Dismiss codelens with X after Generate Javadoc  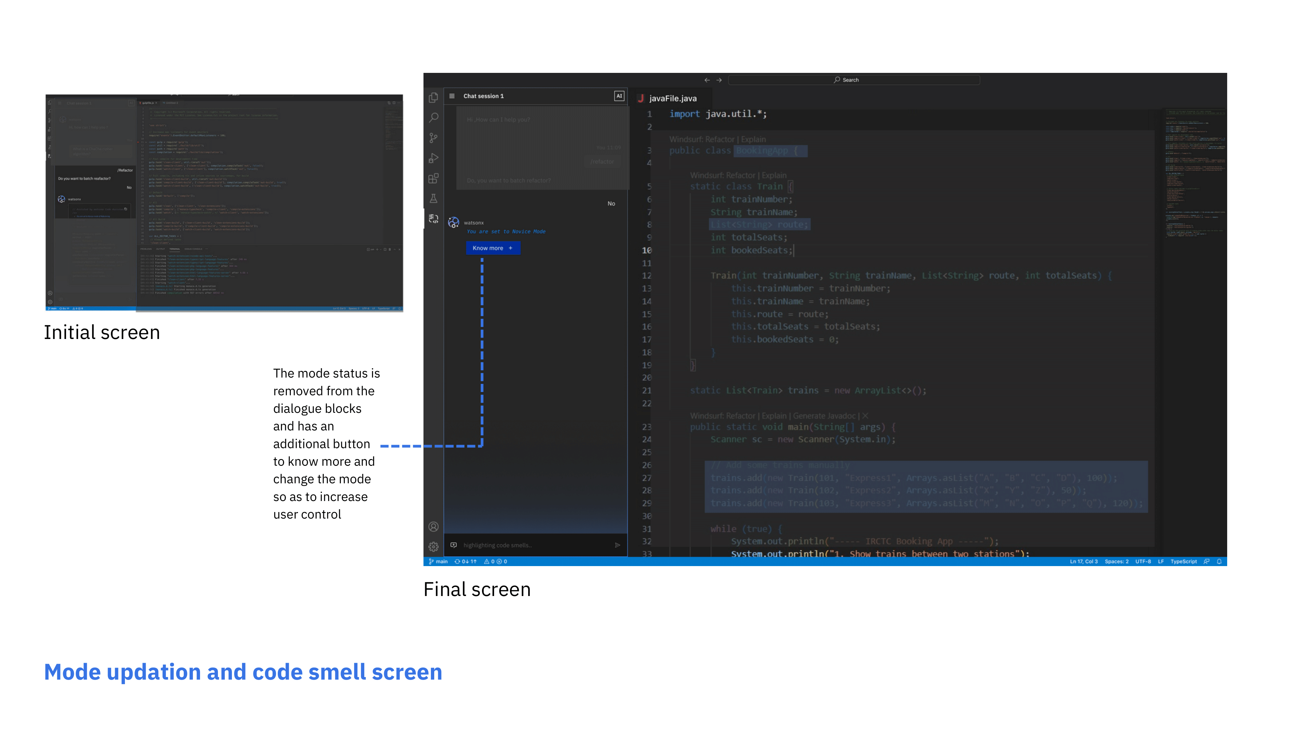[865, 416]
